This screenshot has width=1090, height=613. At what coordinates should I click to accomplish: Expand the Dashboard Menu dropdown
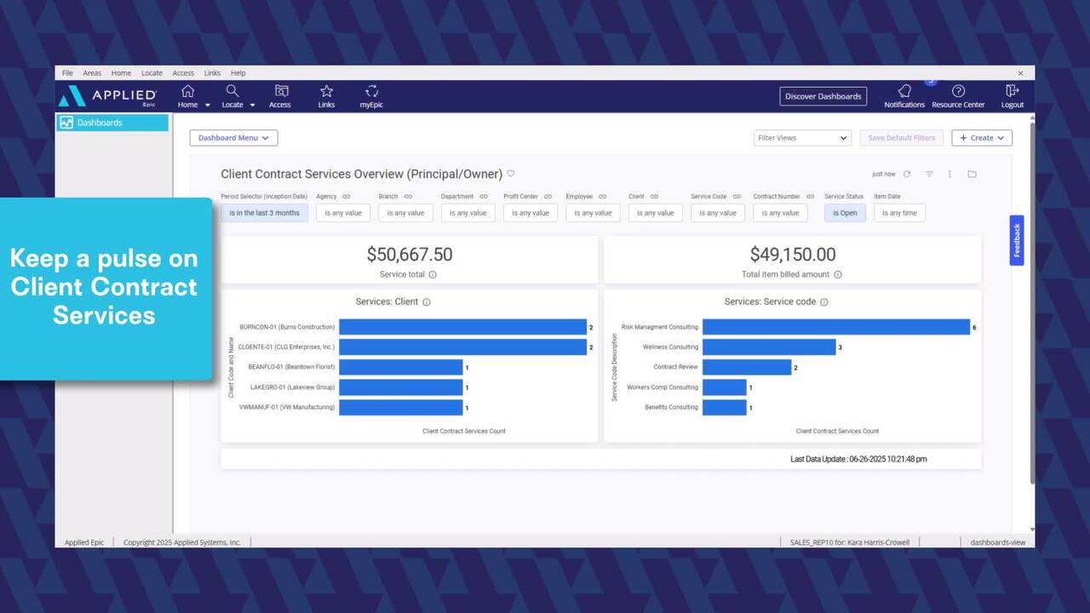233,138
